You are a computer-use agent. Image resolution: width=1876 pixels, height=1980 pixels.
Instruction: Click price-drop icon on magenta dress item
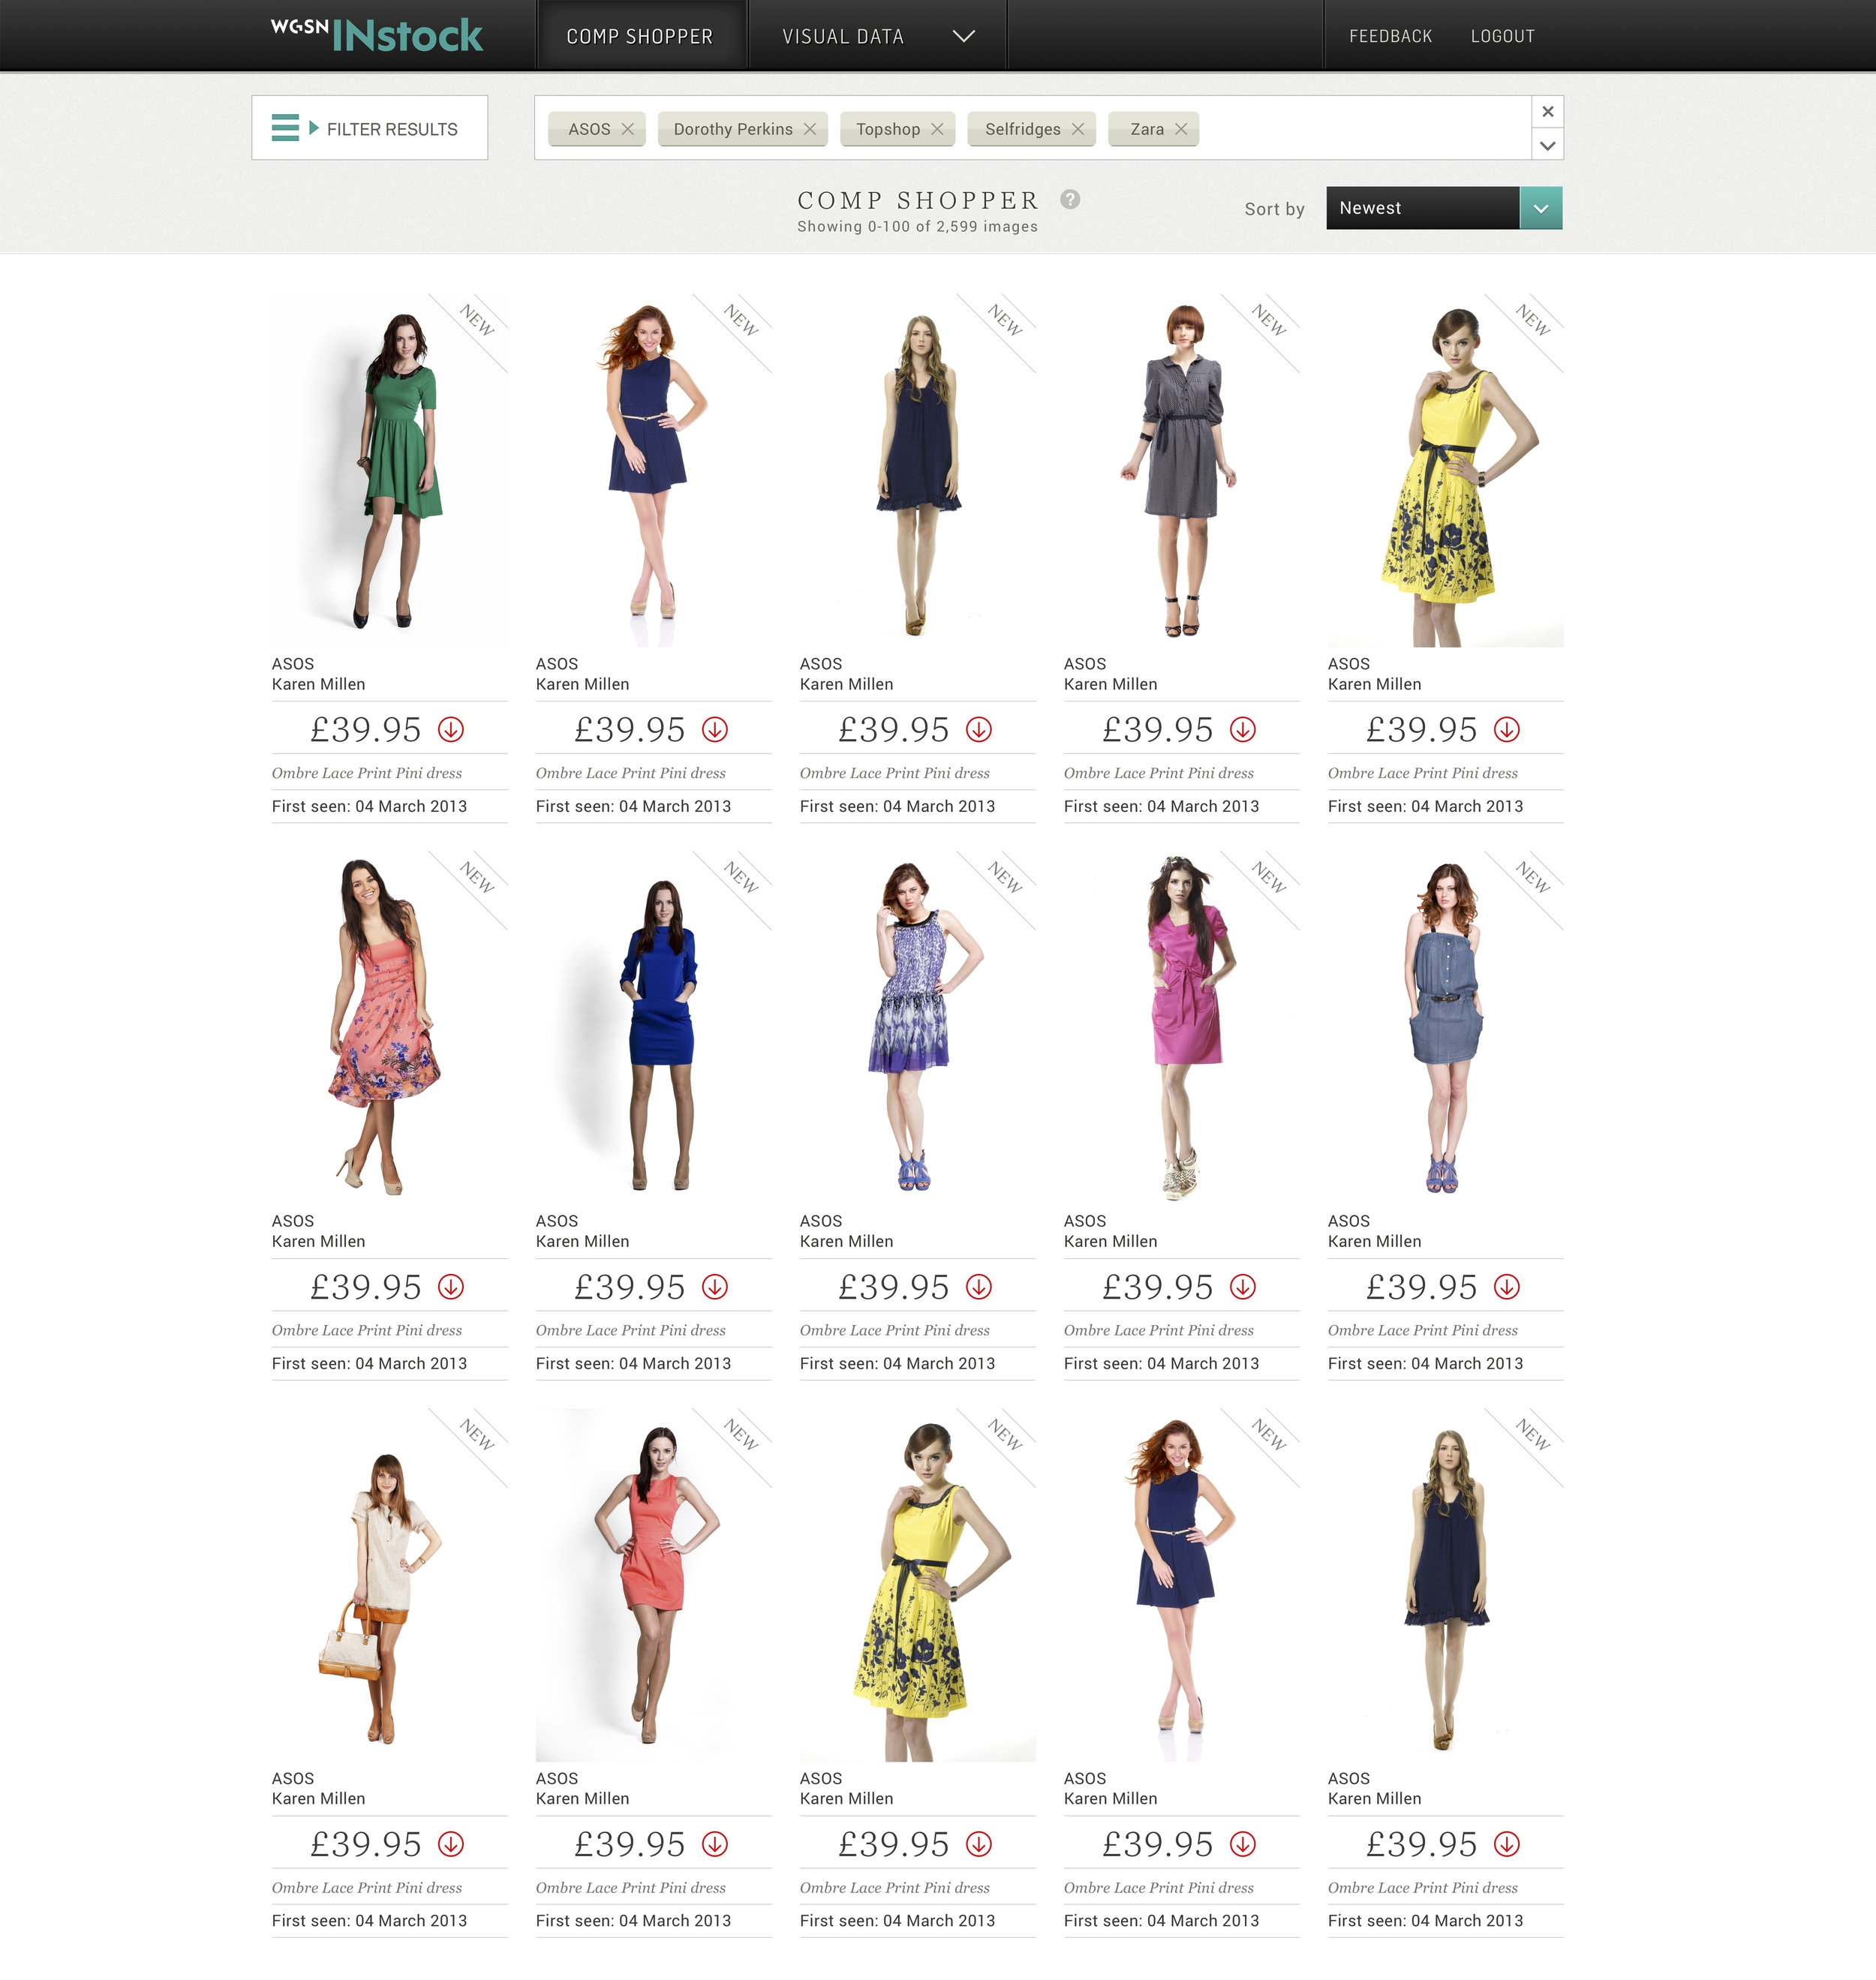pos(1243,1287)
